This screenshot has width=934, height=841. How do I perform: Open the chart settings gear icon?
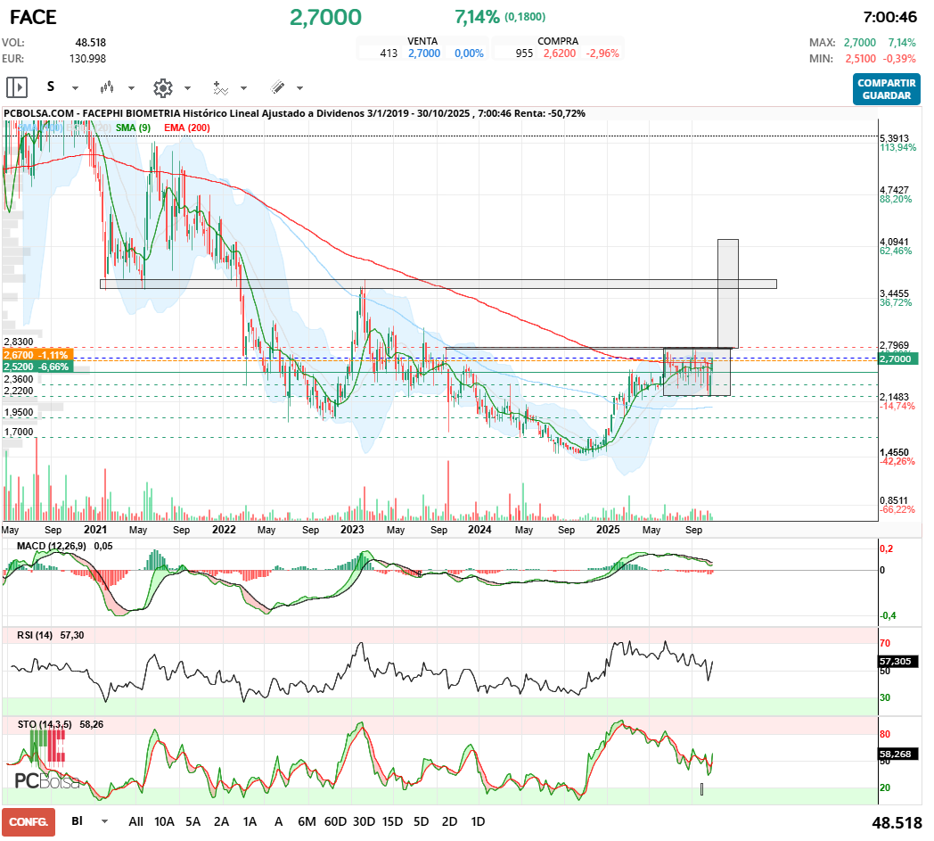pos(162,87)
